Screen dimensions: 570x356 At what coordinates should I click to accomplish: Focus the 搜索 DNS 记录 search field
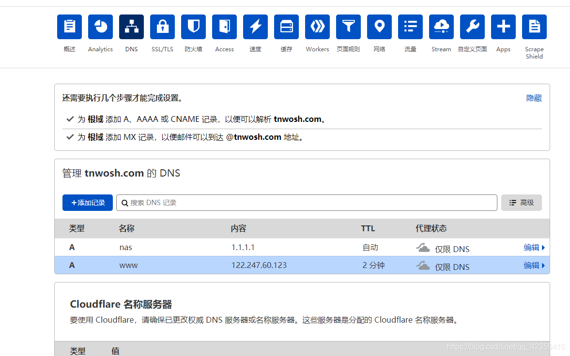pyautogui.click(x=307, y=203)
